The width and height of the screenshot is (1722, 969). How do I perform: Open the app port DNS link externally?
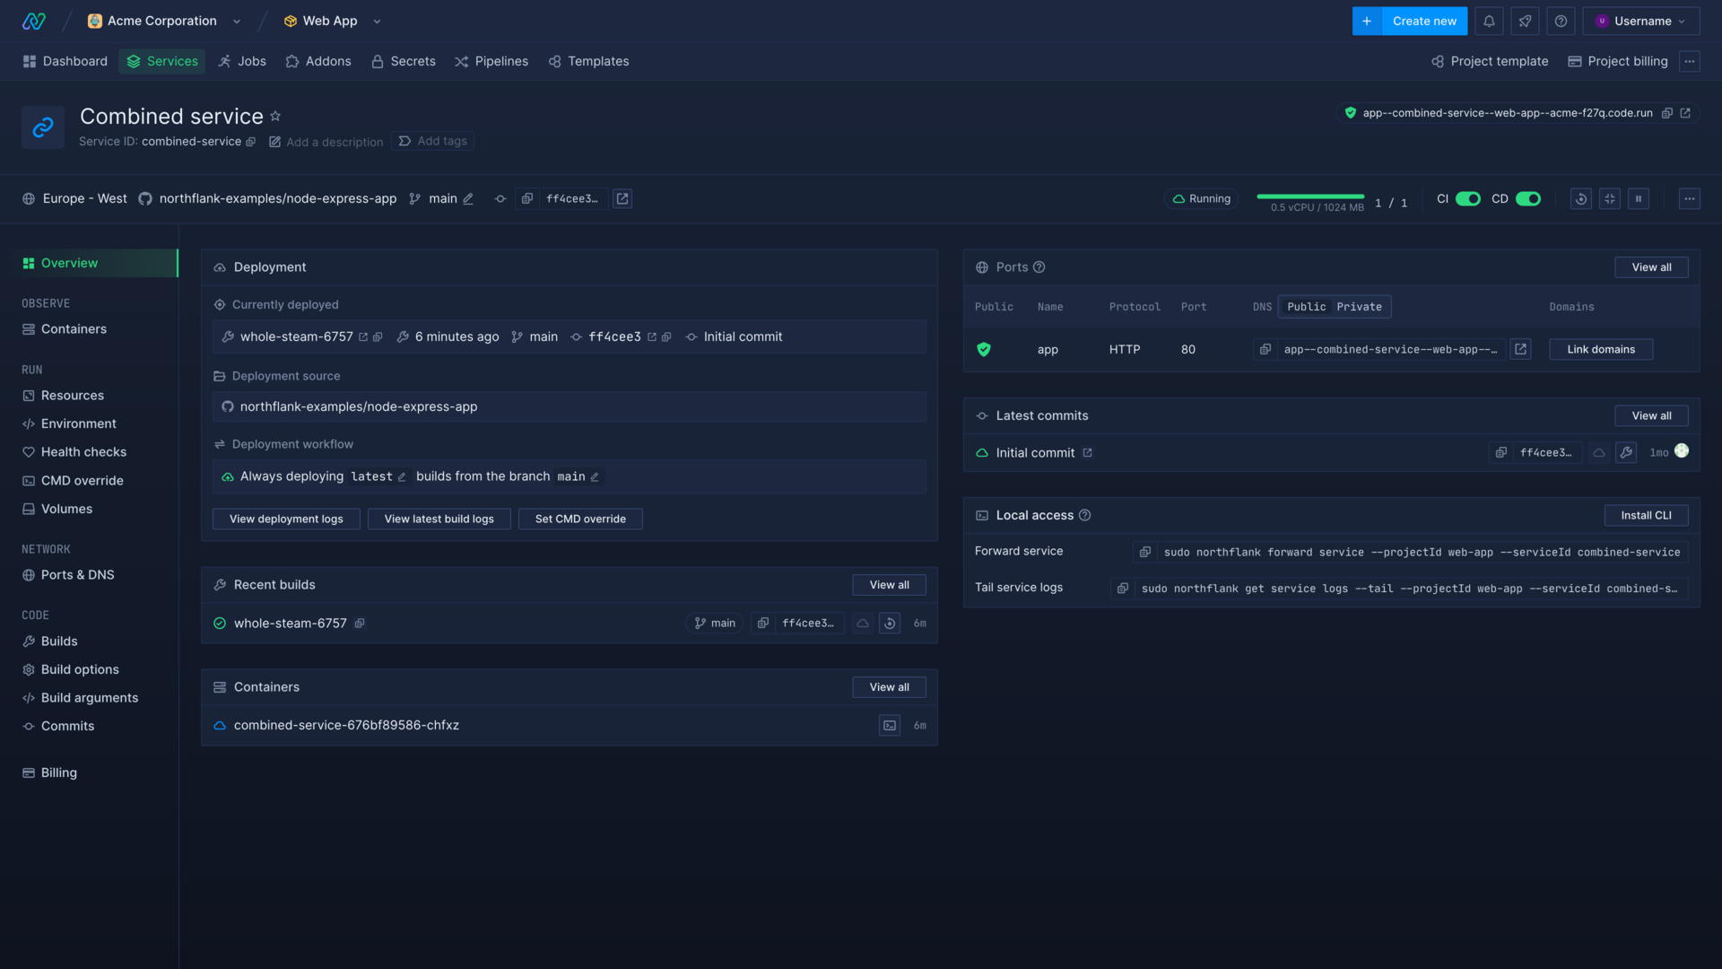[x=1520, y=349]
